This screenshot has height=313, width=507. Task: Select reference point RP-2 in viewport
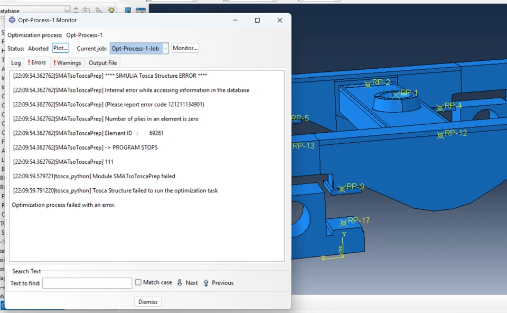368,85
